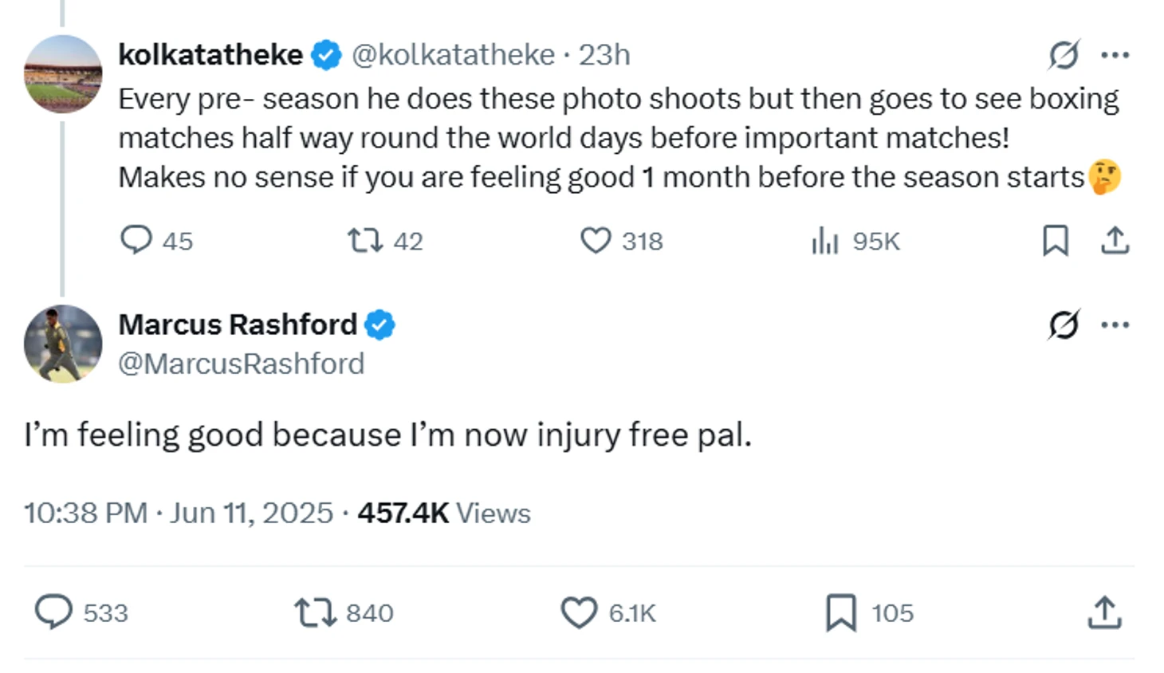Share Marcus Rashford's tweet
The image size is (1164, 673).
point(1104,612)
